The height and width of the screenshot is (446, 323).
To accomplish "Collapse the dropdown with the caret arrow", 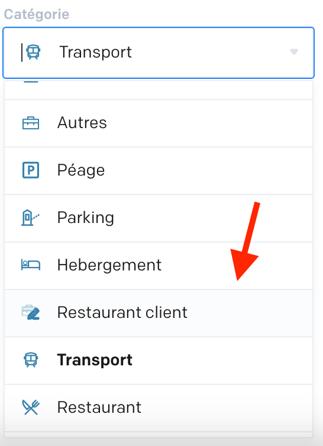I will tap(294, 52).
